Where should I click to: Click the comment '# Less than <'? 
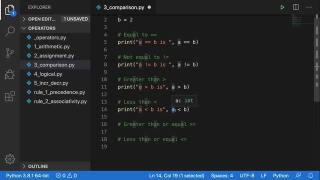pyautogui.click(x=137, y=102)
